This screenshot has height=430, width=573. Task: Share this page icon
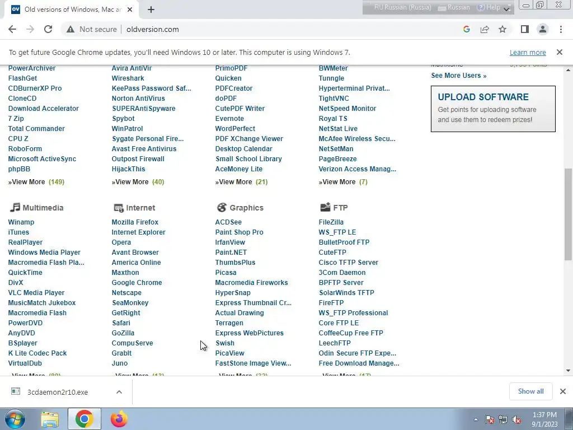click(485, 29)
